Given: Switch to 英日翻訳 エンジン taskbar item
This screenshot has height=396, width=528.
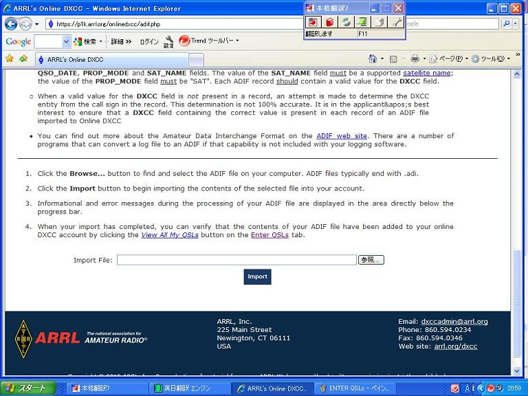Looking at the screenshot, I should tap(189, 388).
